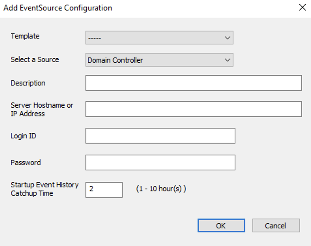Click the Select a Source label
This screenshot has width=311, height=246.
35,60
